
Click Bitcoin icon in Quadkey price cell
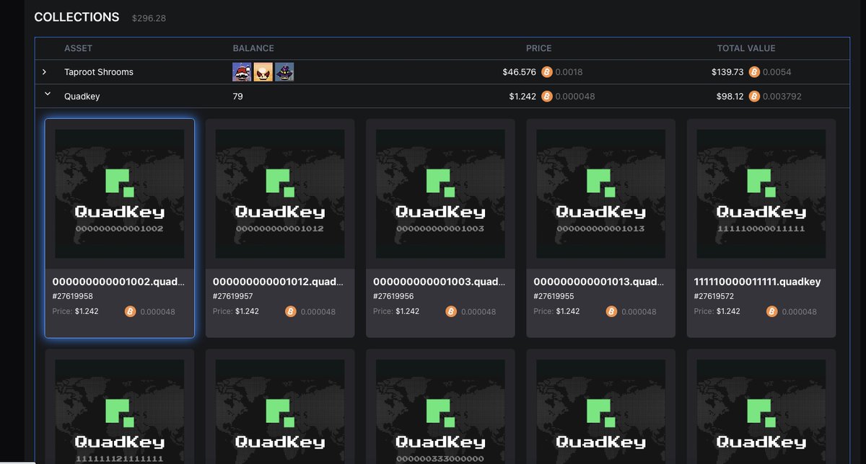[547, 96]
